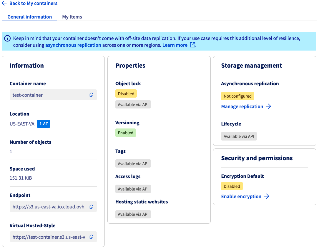Image resolution: width=319 pixels, height=249 pixels.
Task: Click the info circle icon in the banner
Action: (x=7, y=39)
